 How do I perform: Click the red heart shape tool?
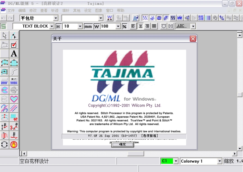14,99
